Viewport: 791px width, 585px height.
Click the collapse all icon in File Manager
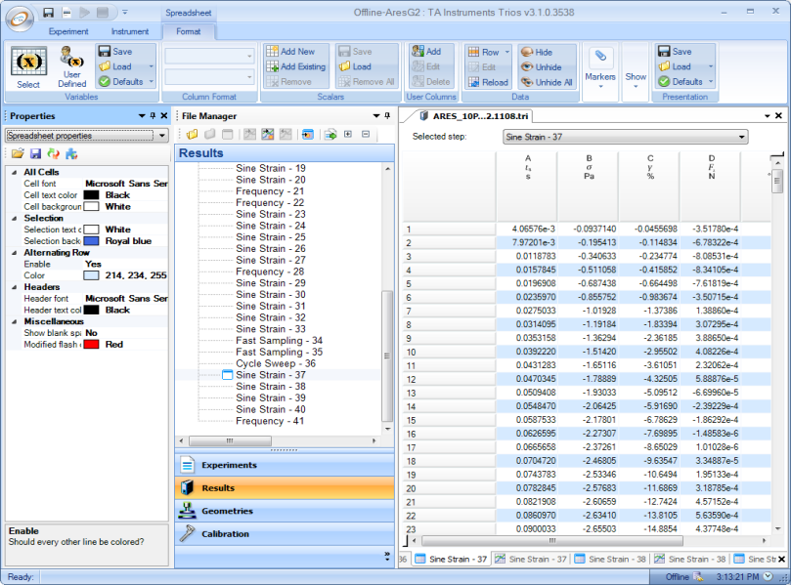click(366, 134)
